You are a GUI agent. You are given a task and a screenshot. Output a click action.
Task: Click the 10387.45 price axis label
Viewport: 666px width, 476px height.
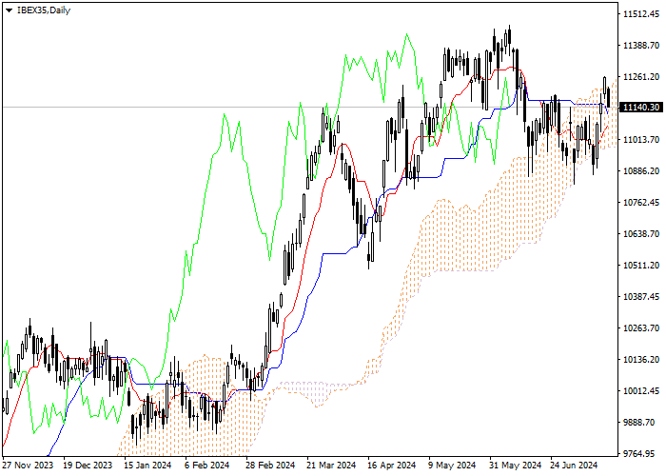coord(641,297)
